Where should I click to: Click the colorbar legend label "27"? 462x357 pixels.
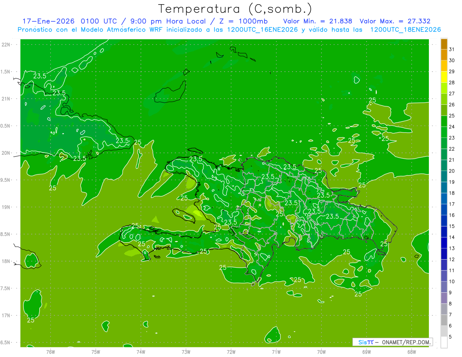[452, 94]
